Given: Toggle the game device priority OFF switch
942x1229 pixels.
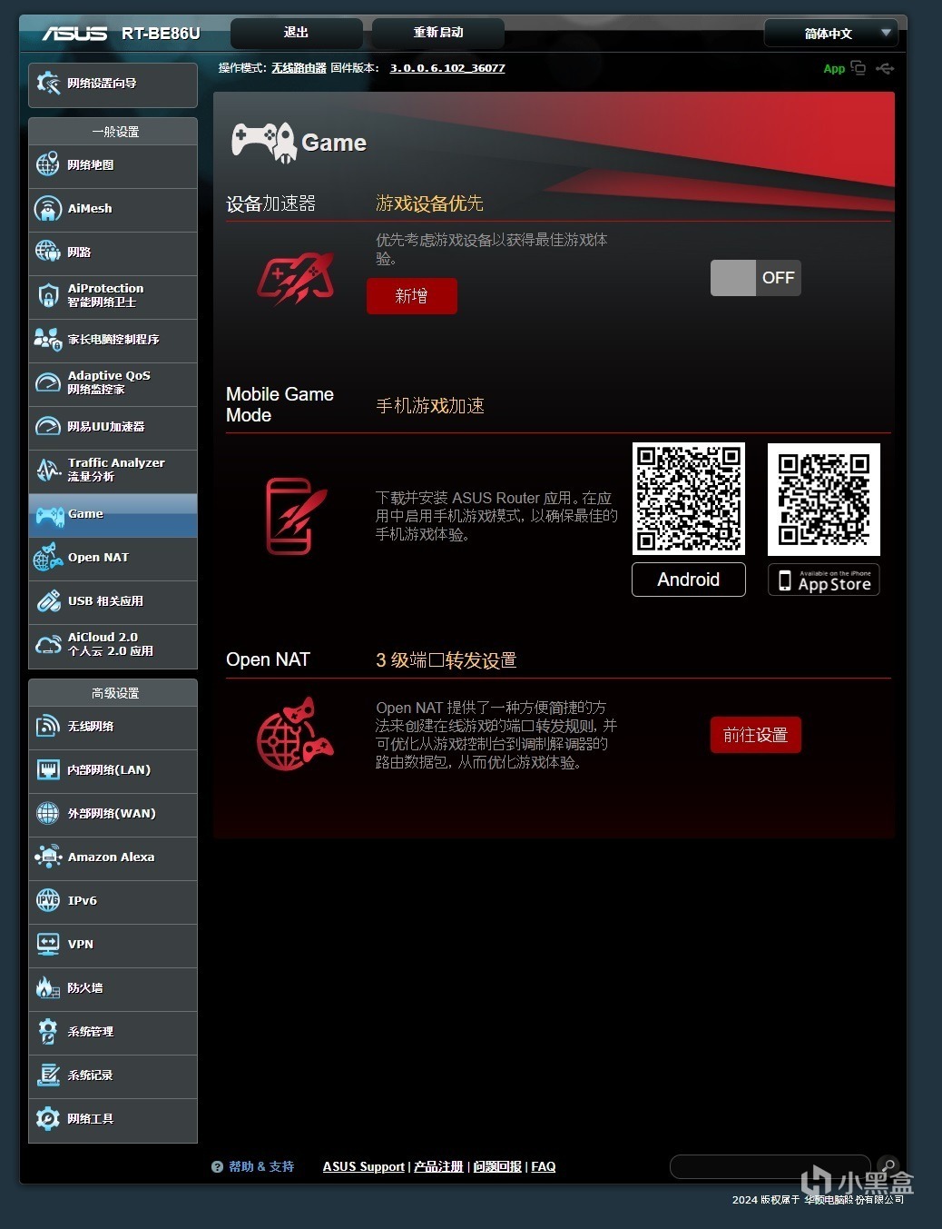Looking at the screenshot, I should [755, 278].
